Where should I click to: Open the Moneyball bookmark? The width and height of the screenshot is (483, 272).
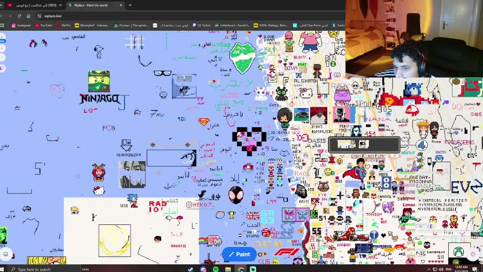92,25
